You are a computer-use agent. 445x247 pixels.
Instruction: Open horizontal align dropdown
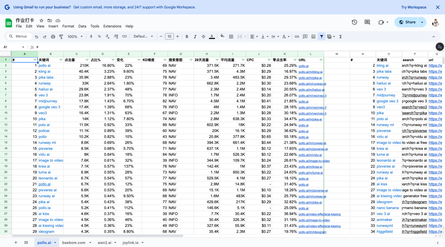click(x=254, y=37)
